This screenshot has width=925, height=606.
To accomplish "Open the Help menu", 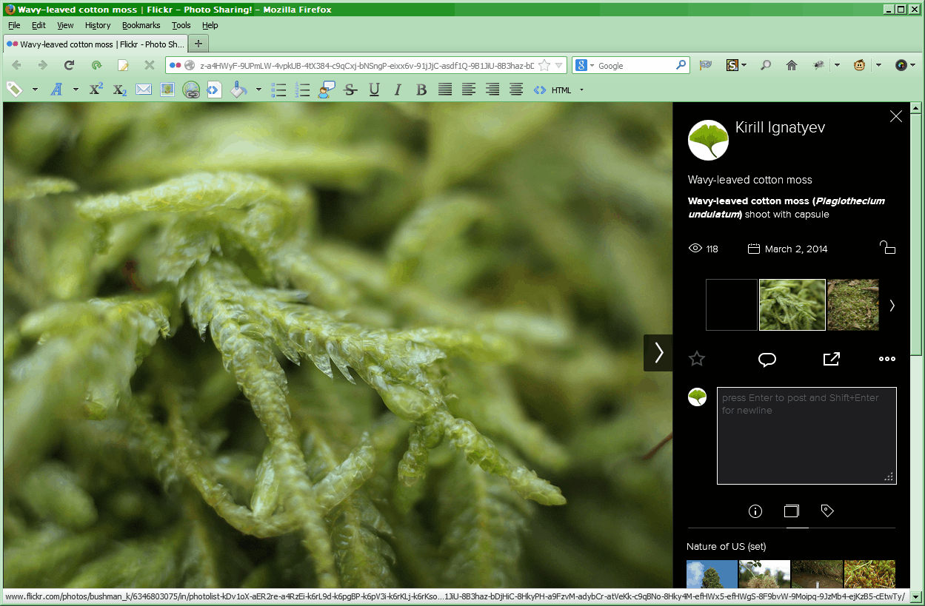I will 210,25.
